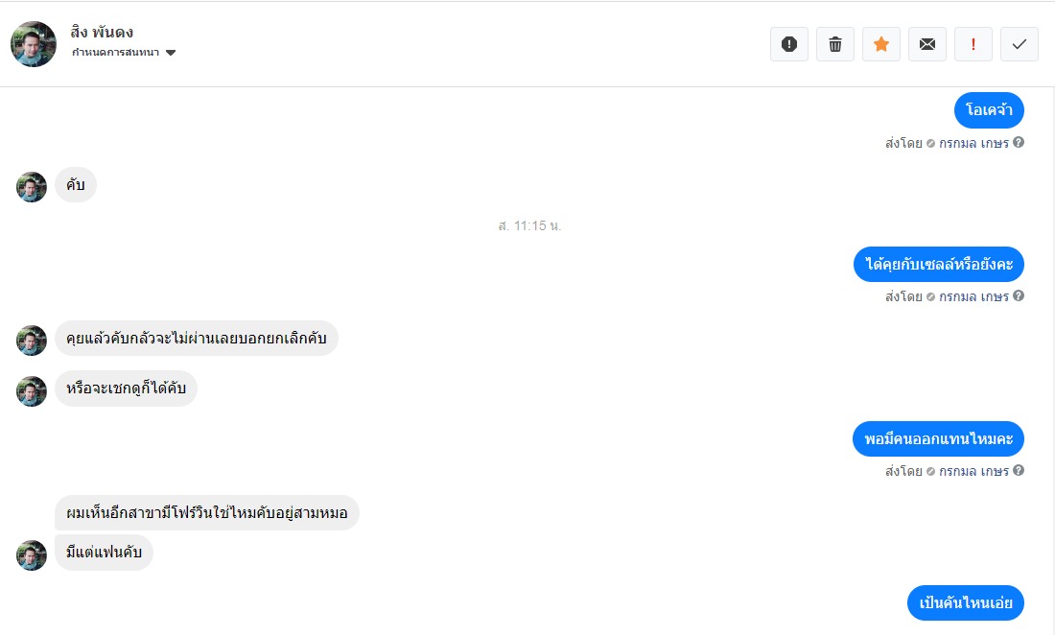Image resolution: width=1055 pixels, height=636 pixels.
Task: Click the avatar beside หรือจะเชกดูก็ได้คับ message
Action: (x=32, y=390)
